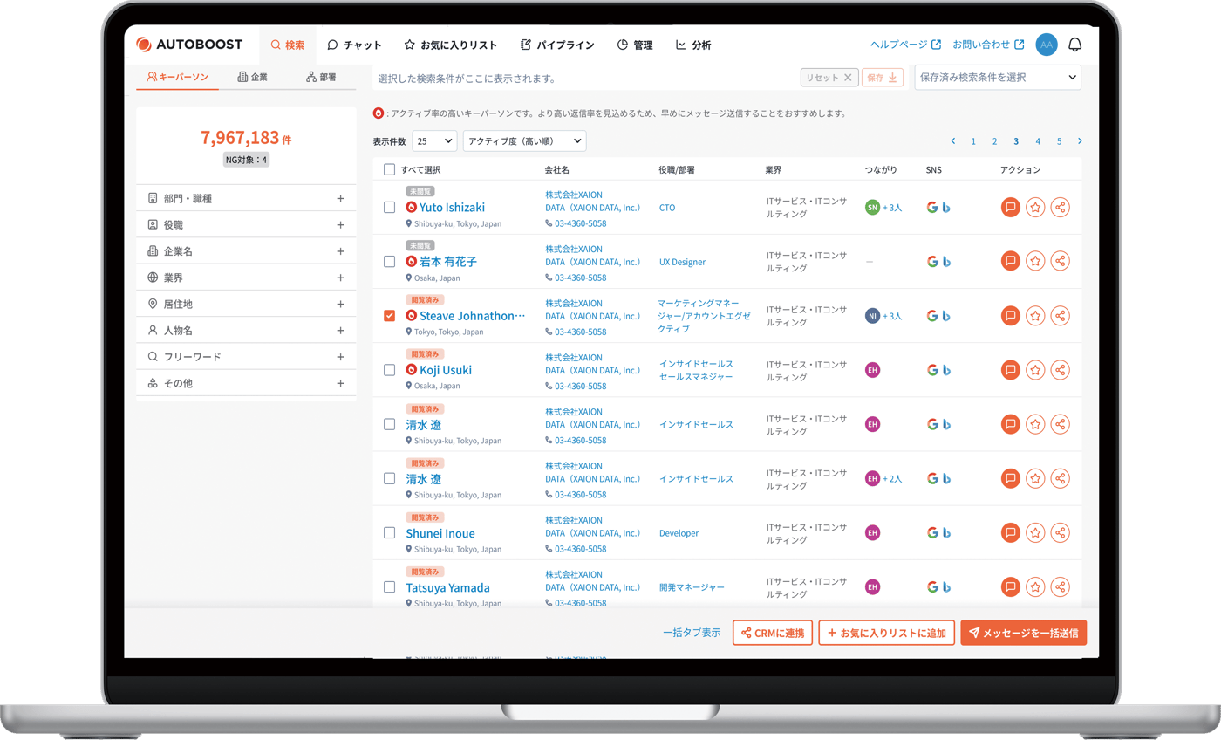Open the お気に入りリスト nav tab
Viewport: 1221px width, 740px height.
[x=451, y=45]
